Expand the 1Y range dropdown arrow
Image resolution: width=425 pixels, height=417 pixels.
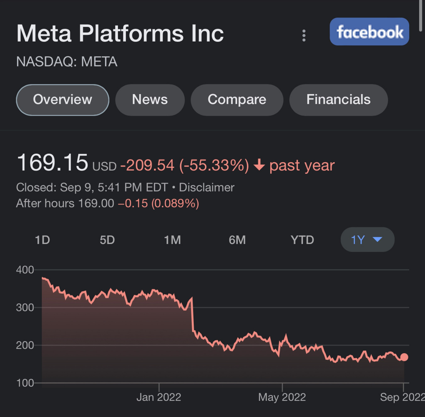pos(377,239)
